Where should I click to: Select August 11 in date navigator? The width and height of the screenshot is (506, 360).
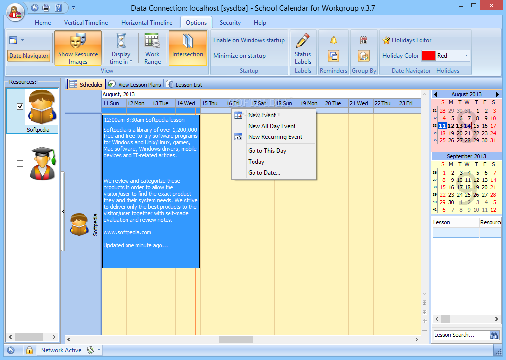[442, 126]
